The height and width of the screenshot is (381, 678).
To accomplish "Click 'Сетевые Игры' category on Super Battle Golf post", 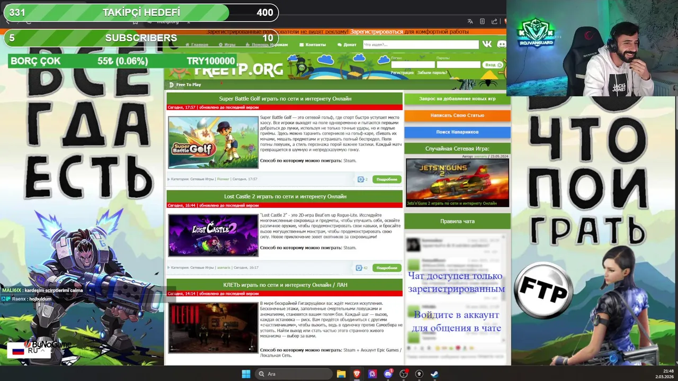I will 202,179.
